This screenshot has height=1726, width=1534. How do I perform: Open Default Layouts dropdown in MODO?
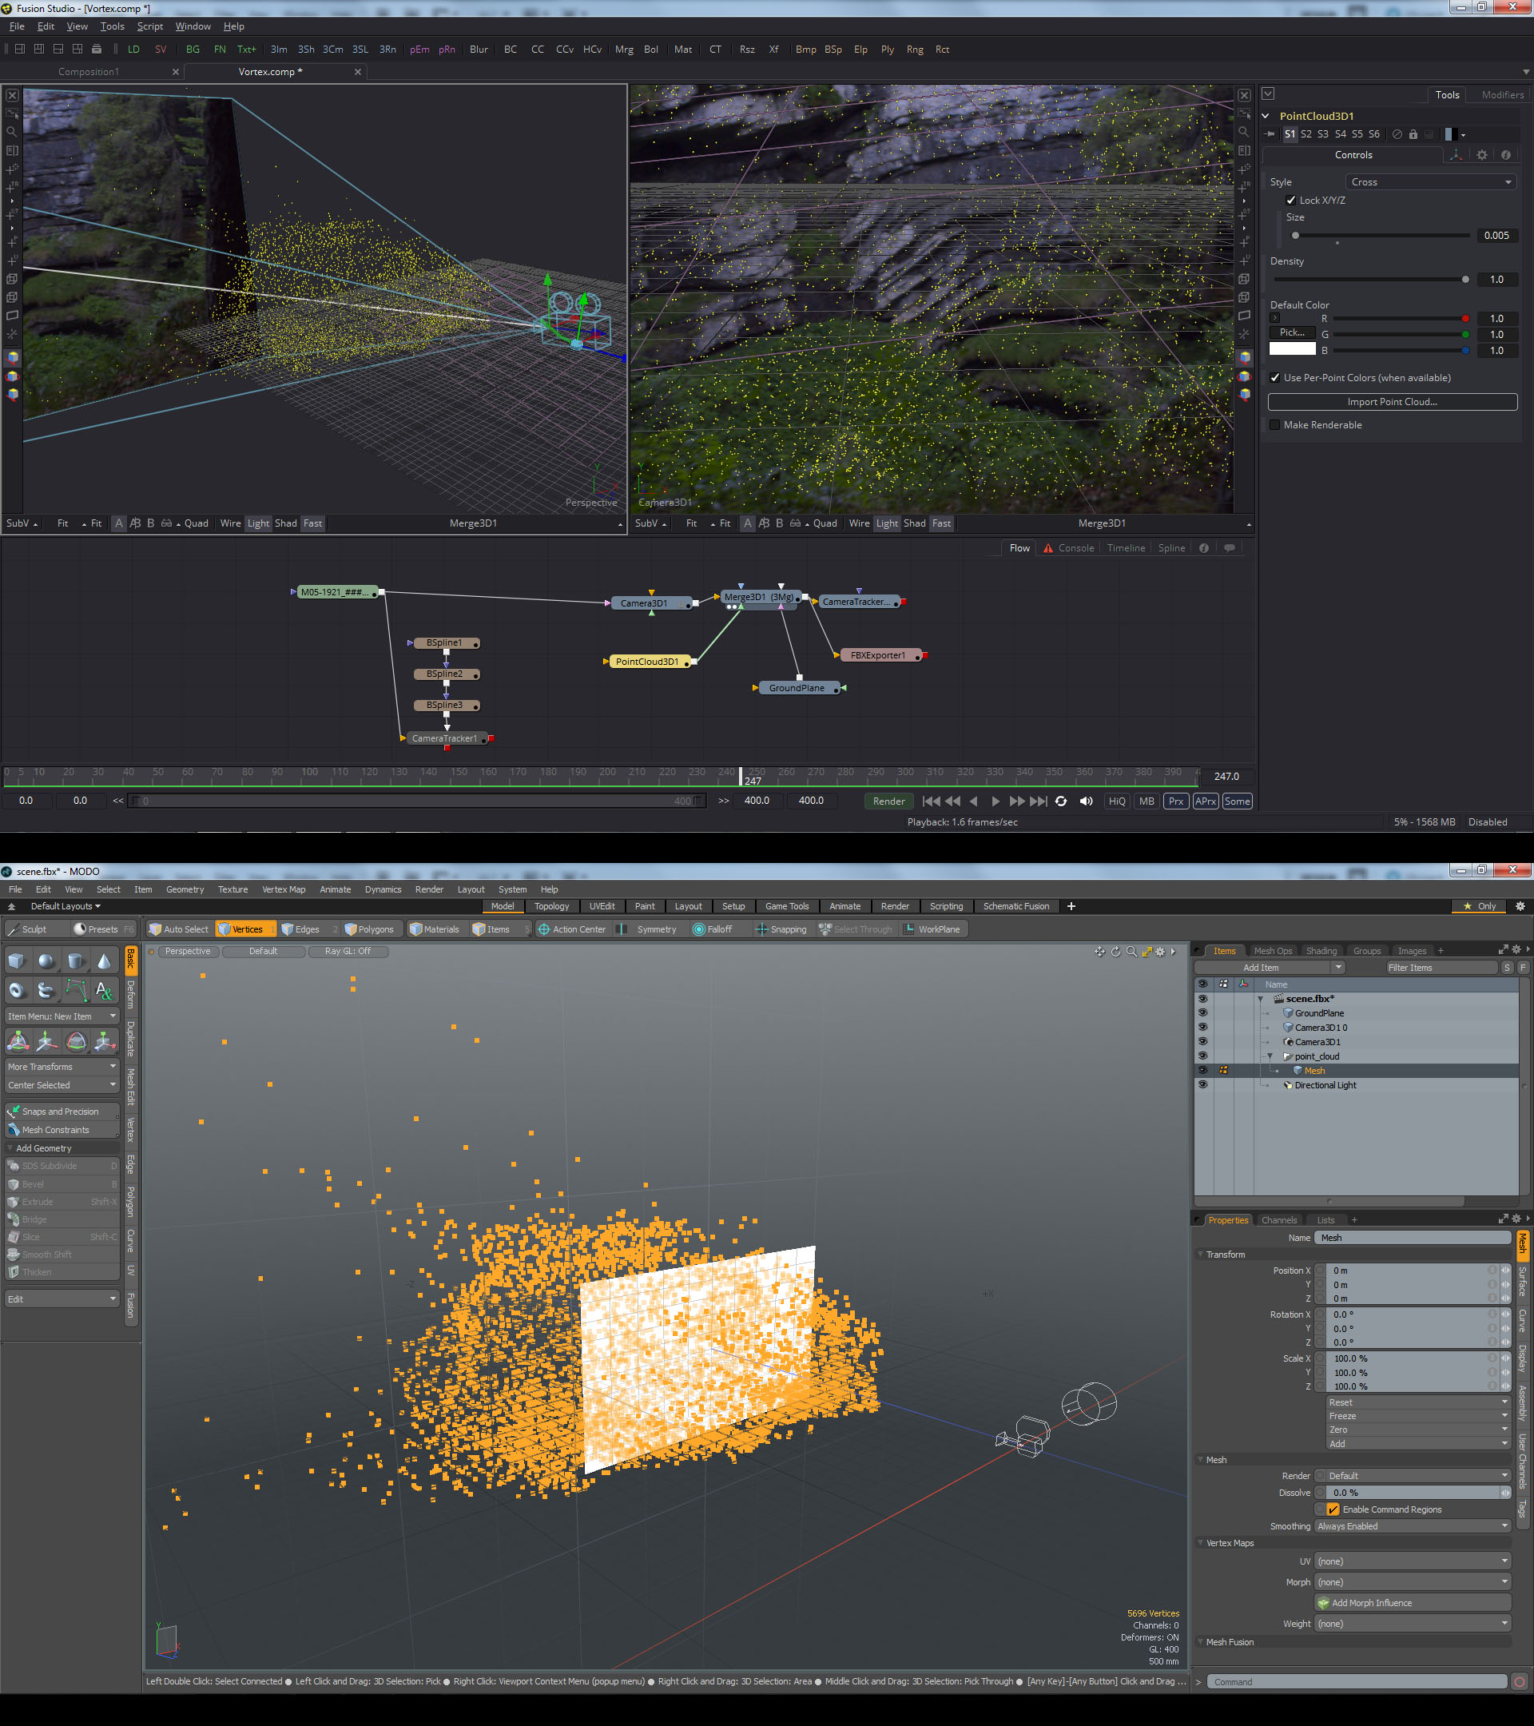pyautogui.click(x=65, y=906)
